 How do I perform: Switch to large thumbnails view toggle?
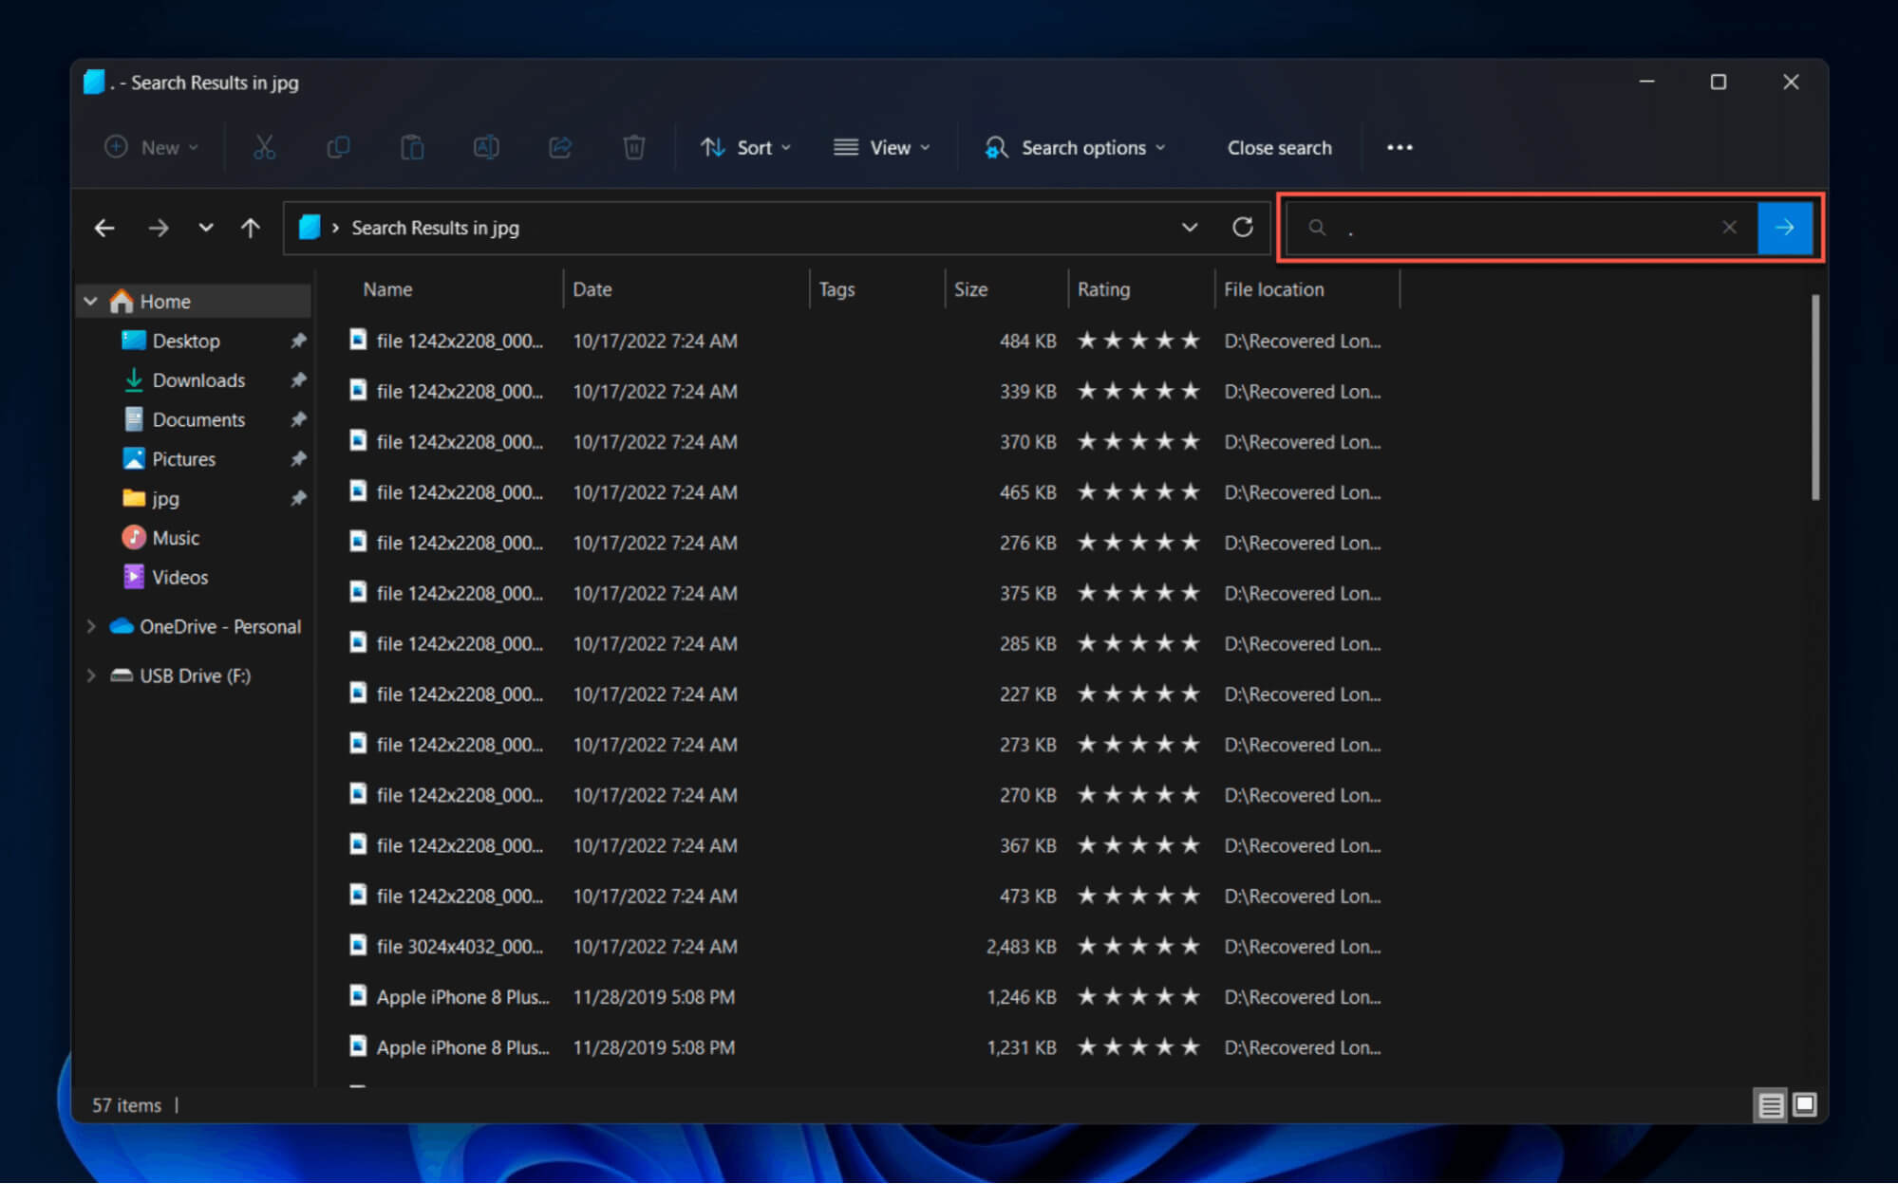tap(1805, 1105)
